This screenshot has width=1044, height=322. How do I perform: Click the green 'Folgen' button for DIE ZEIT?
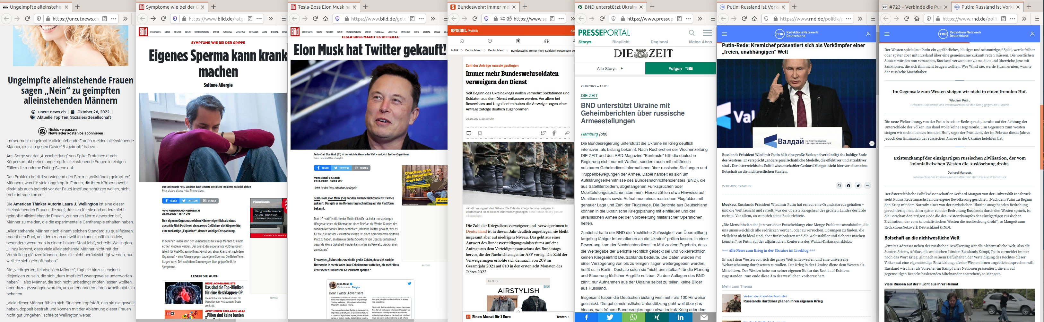[681, 68]
